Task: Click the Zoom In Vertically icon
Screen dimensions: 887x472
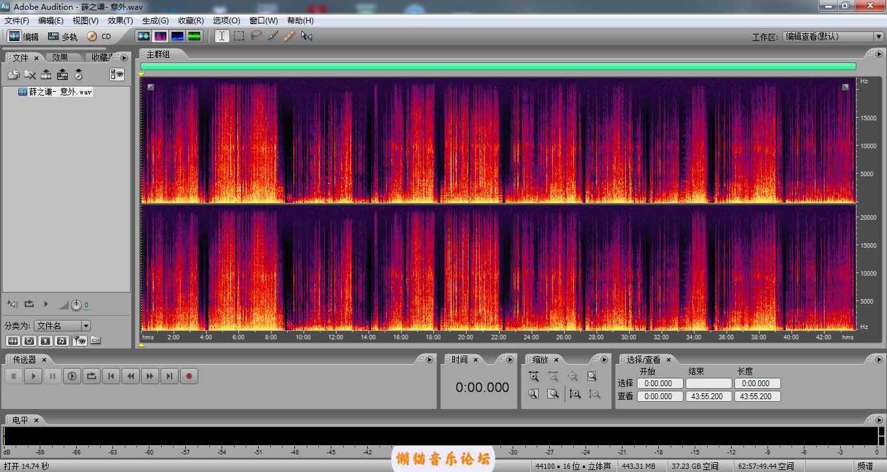Action: pos(574,393)
